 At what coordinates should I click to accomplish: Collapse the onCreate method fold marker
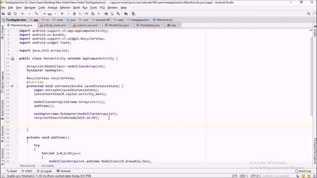(18, 86)
